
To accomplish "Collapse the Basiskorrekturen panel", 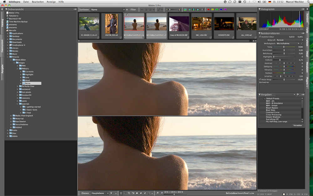I will click(259, 33).
